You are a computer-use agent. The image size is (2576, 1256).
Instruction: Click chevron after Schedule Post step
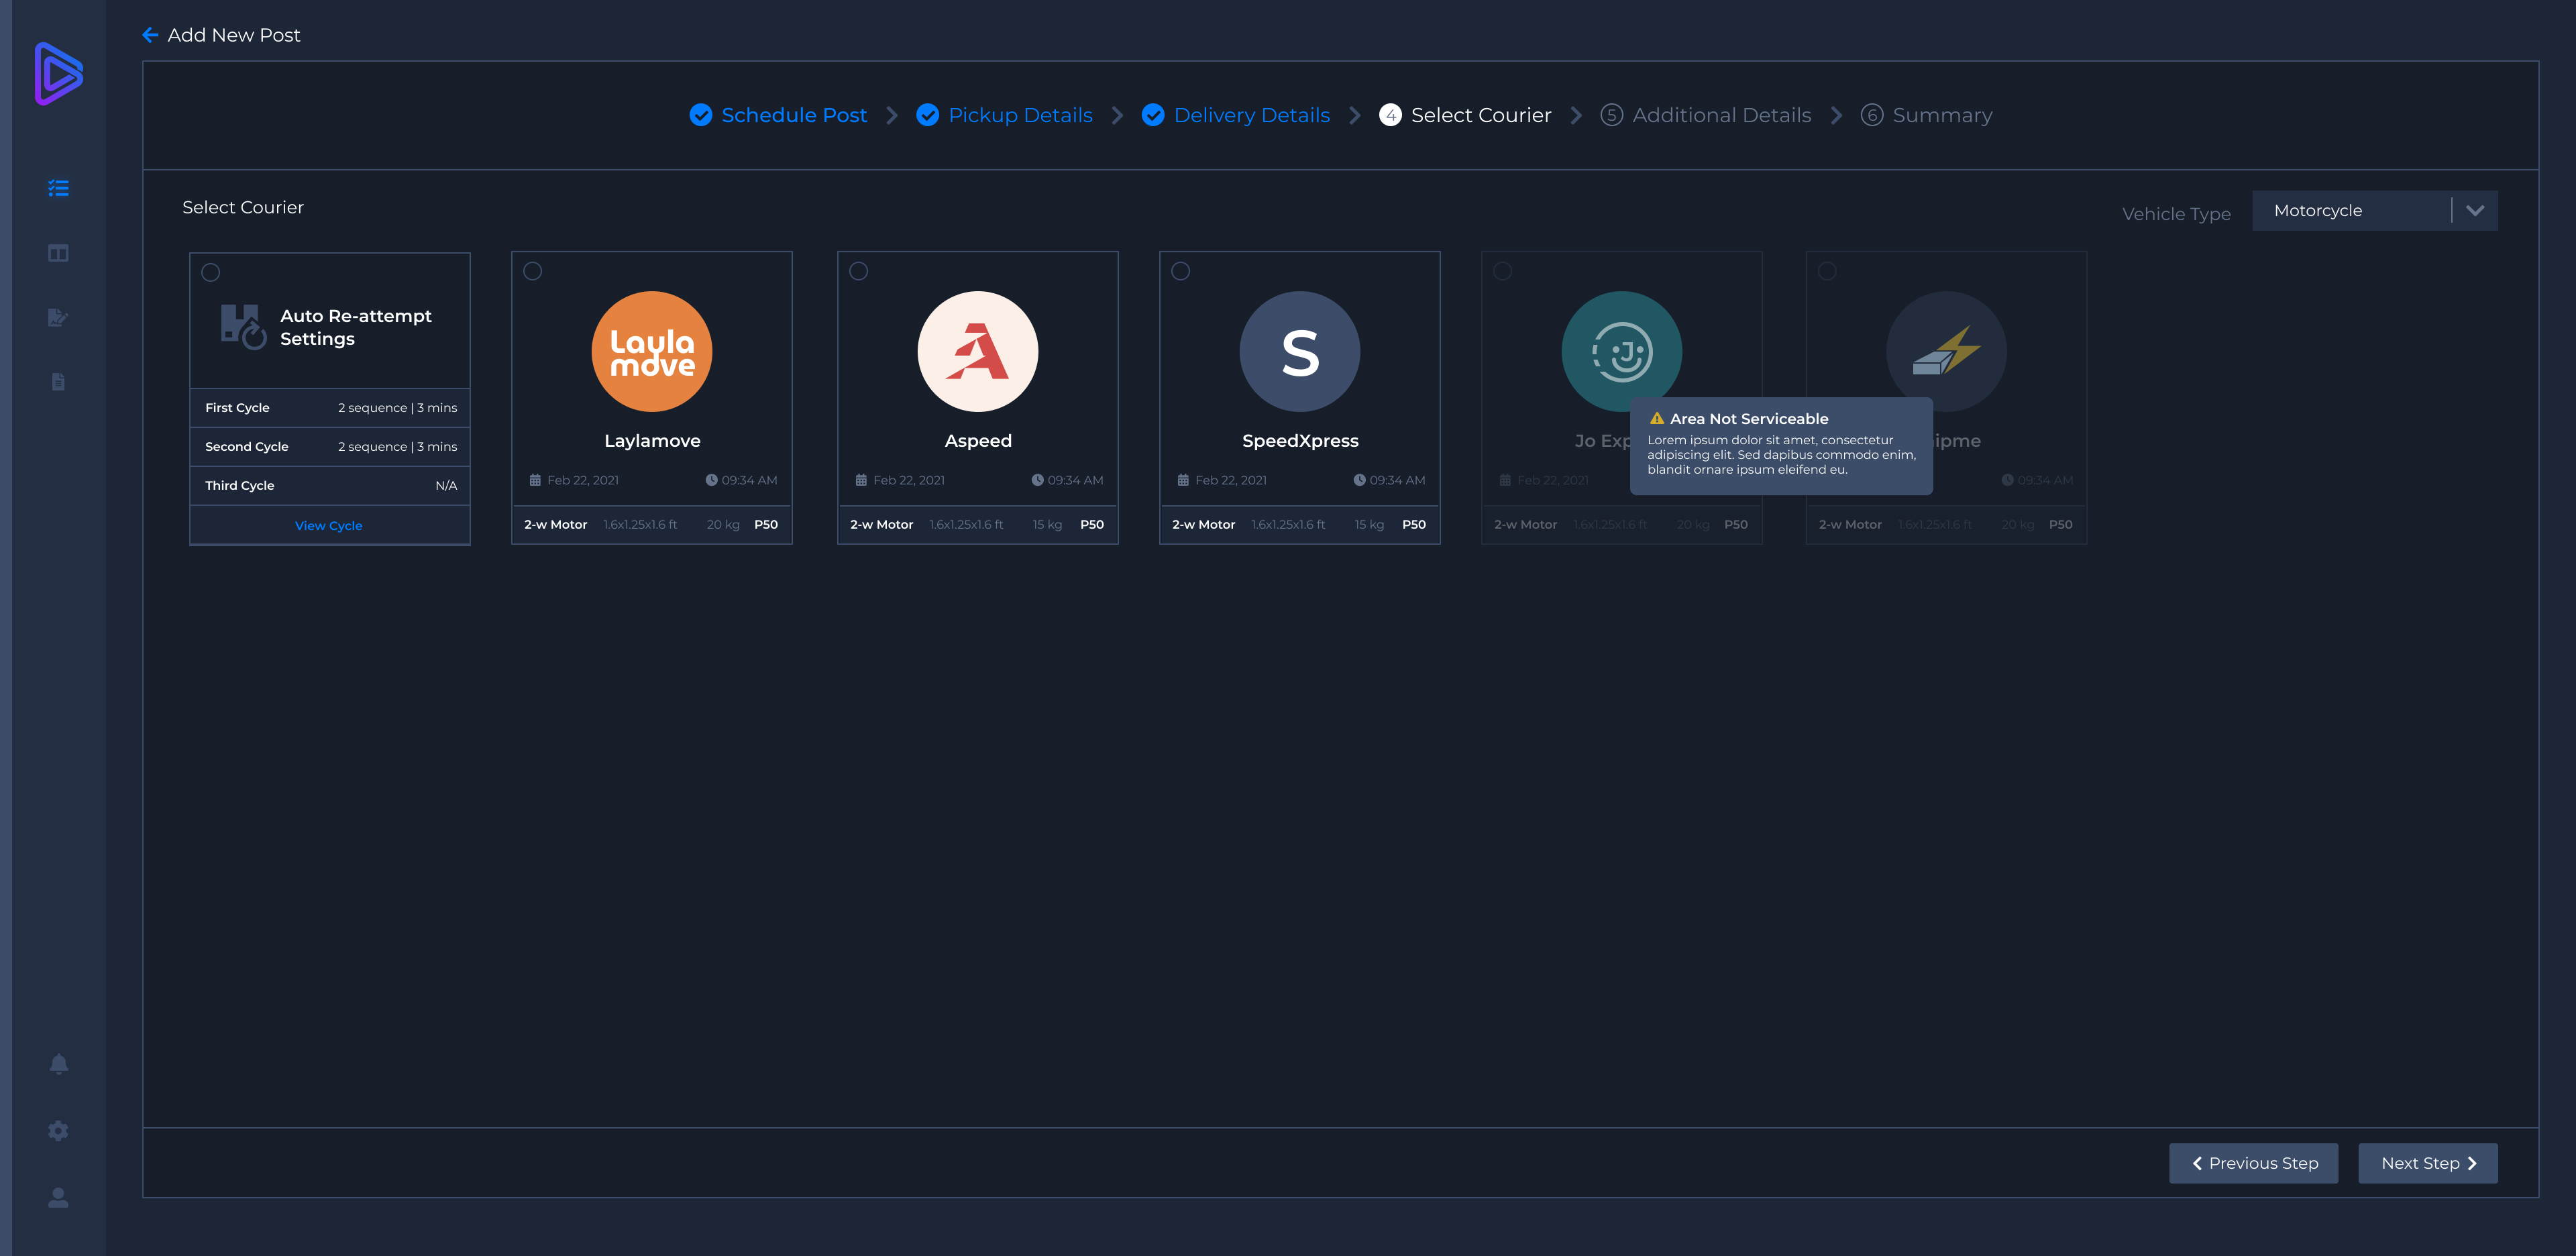(x=892, y=115)
